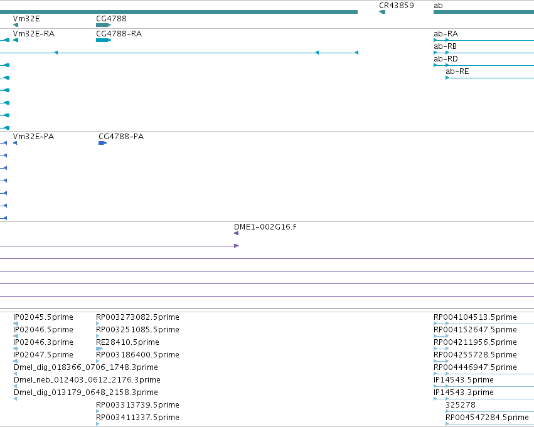Select IP02047.5prime EST label
This screenshot has width=534, height=427.
43,355
